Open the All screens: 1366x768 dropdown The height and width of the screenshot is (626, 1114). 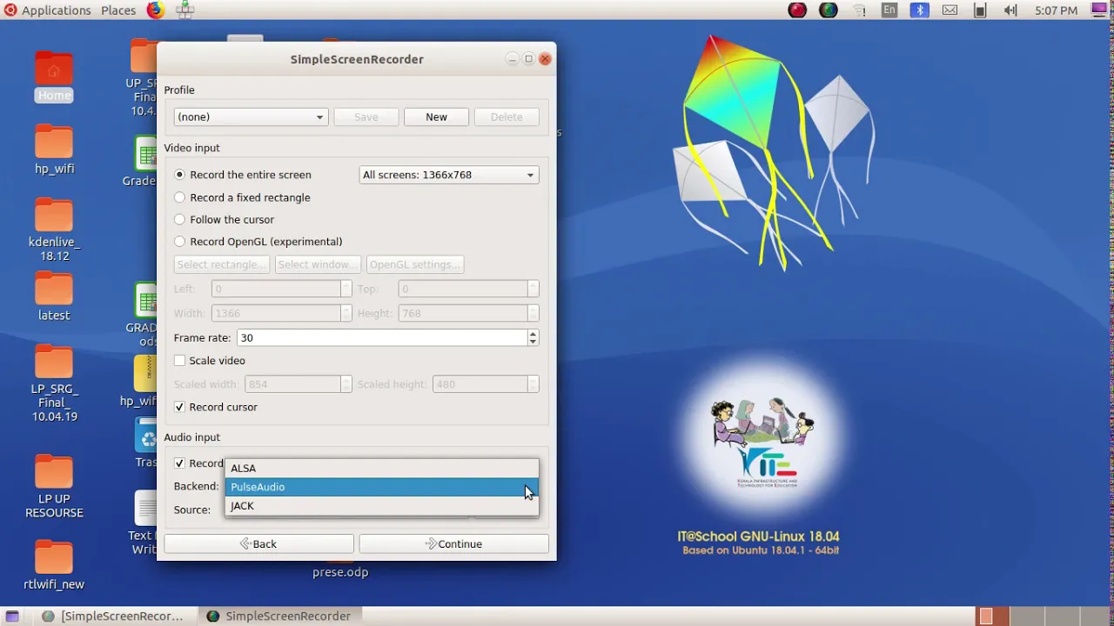pos(449,175)
